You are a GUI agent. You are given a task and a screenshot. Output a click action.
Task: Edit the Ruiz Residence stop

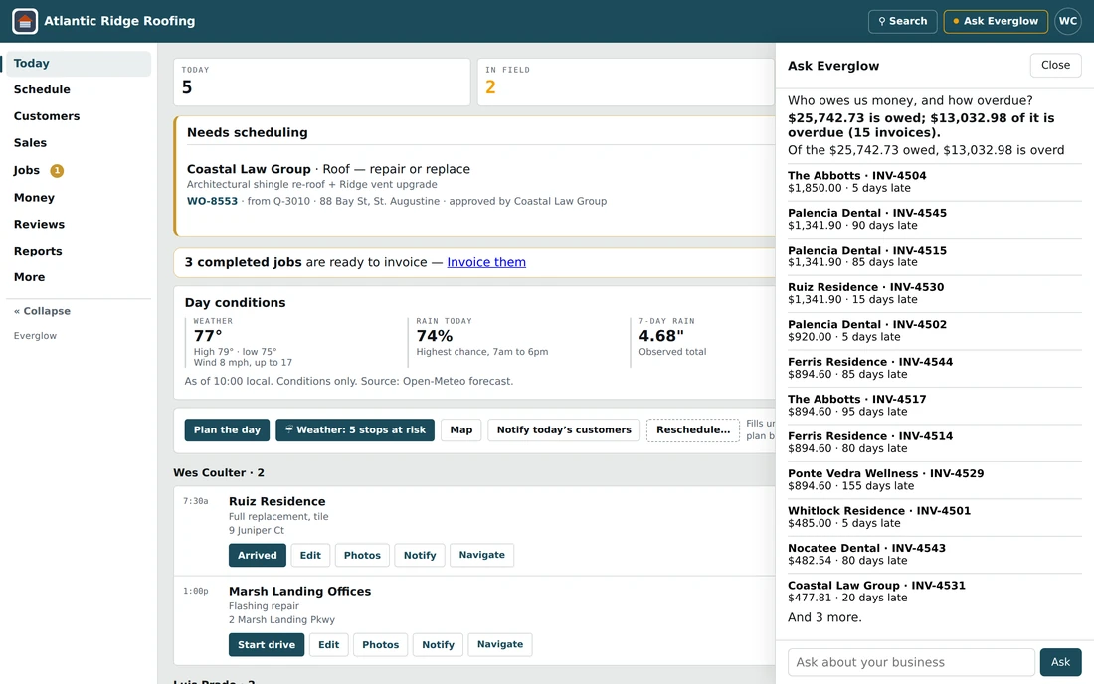point(310,555)
